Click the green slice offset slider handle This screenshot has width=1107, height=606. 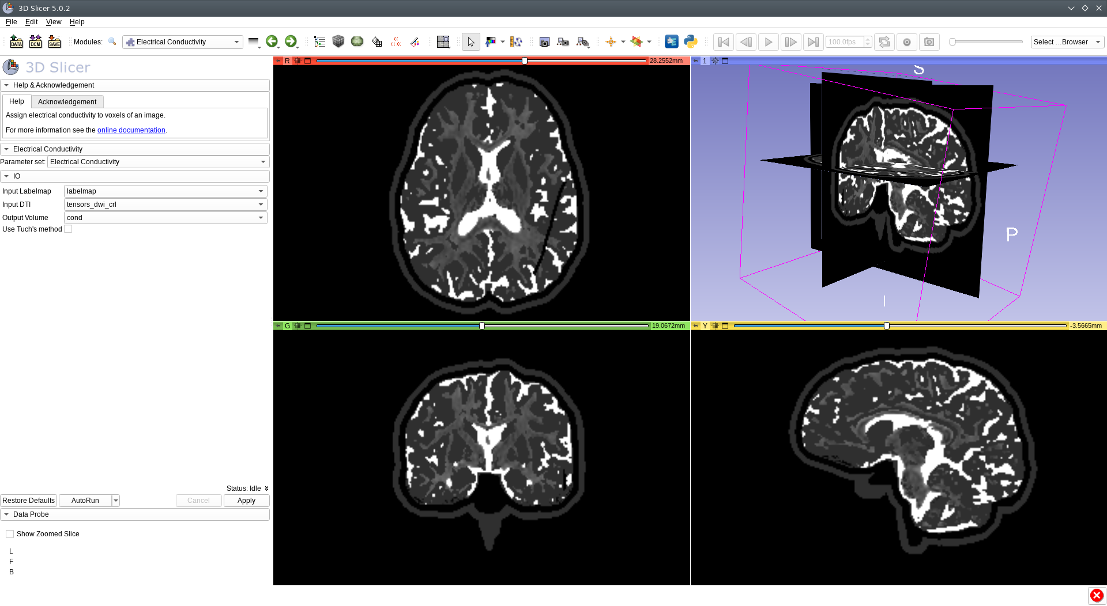click(482, 326)
